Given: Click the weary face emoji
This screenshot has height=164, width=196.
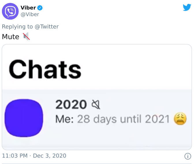Looking at the screenshot, I should click(180, 119).
